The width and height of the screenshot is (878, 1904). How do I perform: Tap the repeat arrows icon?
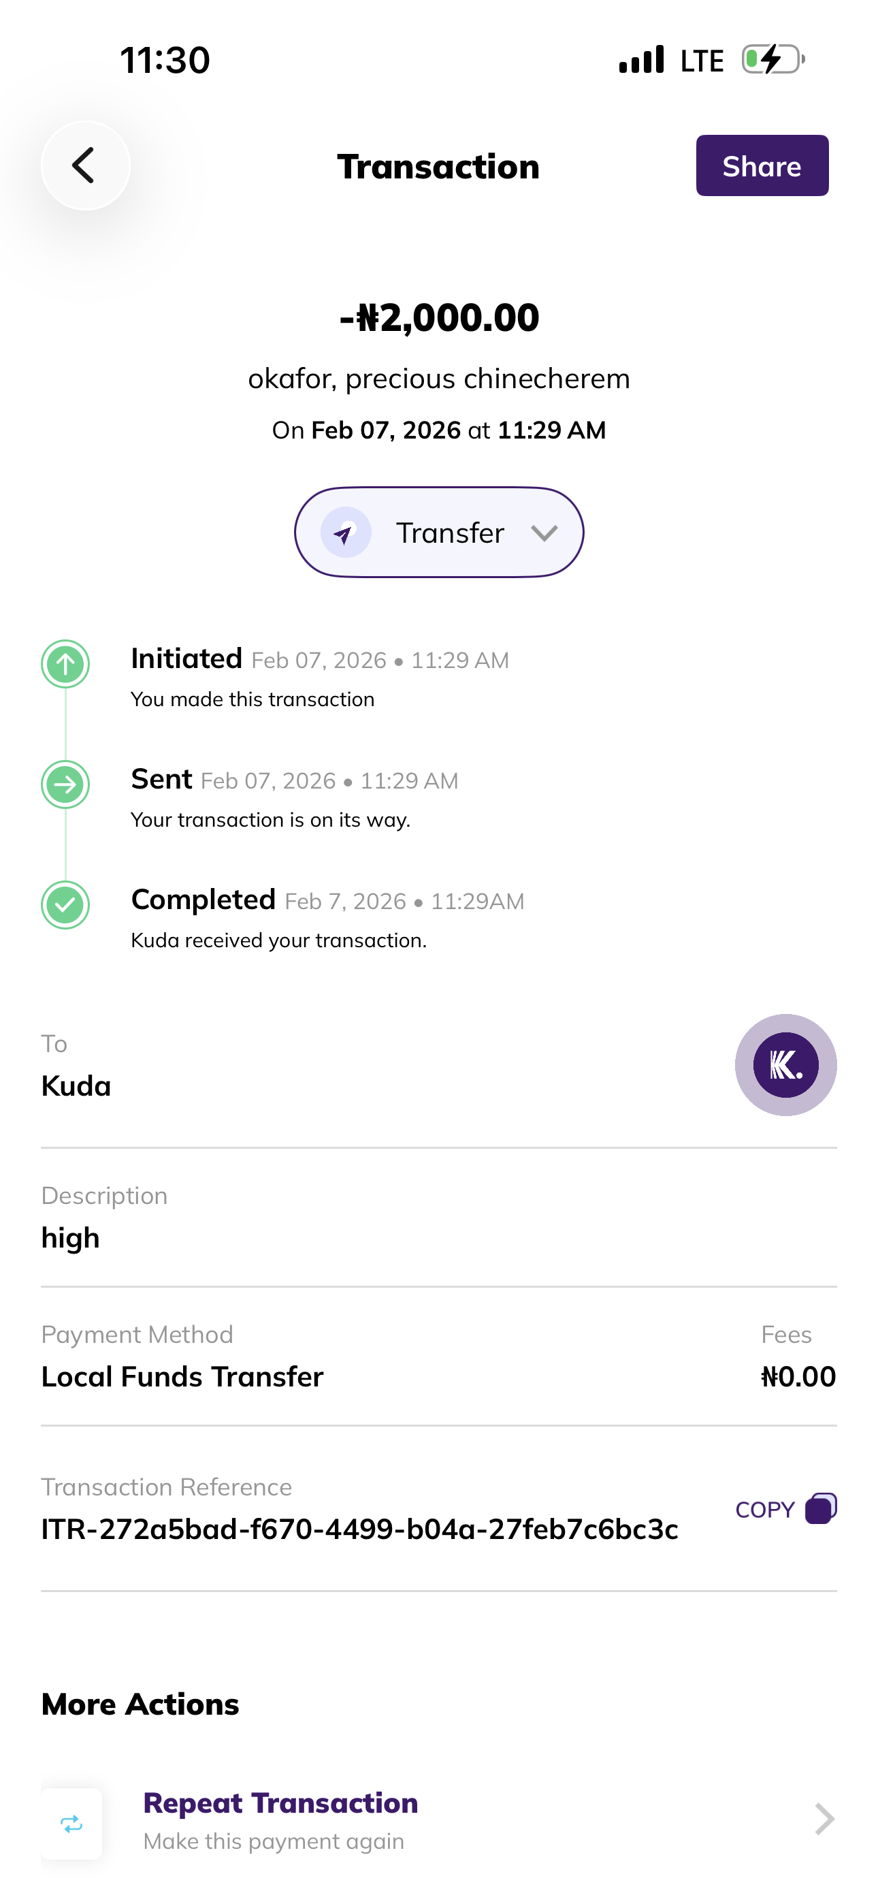pyautogui.click(x=71, y=1824)
